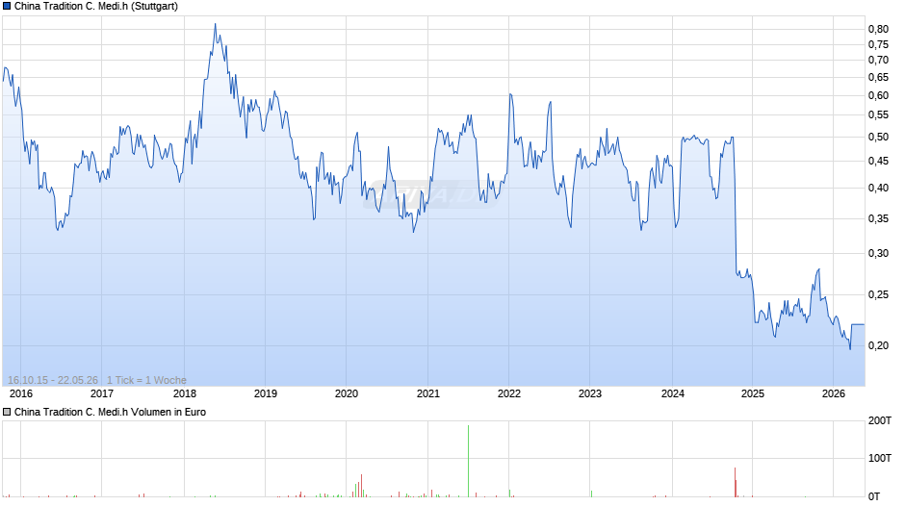This screenshot has height=506, width=905.
Task: Click the date range text '16.10.15 - 22.05.26'
Action: point(53,380)
